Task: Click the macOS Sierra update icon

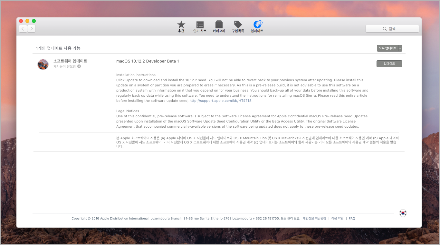Action: coord(43,64)
